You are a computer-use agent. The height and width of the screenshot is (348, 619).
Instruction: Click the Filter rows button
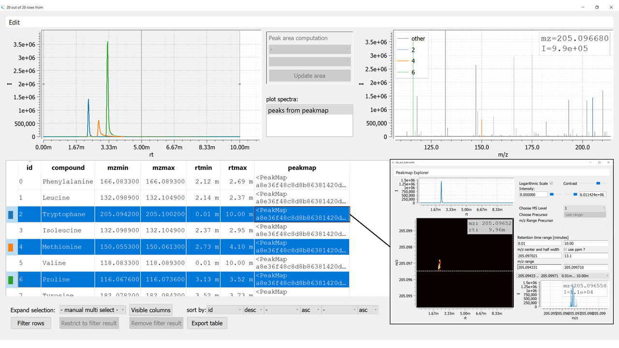click(x=31, y=323)
